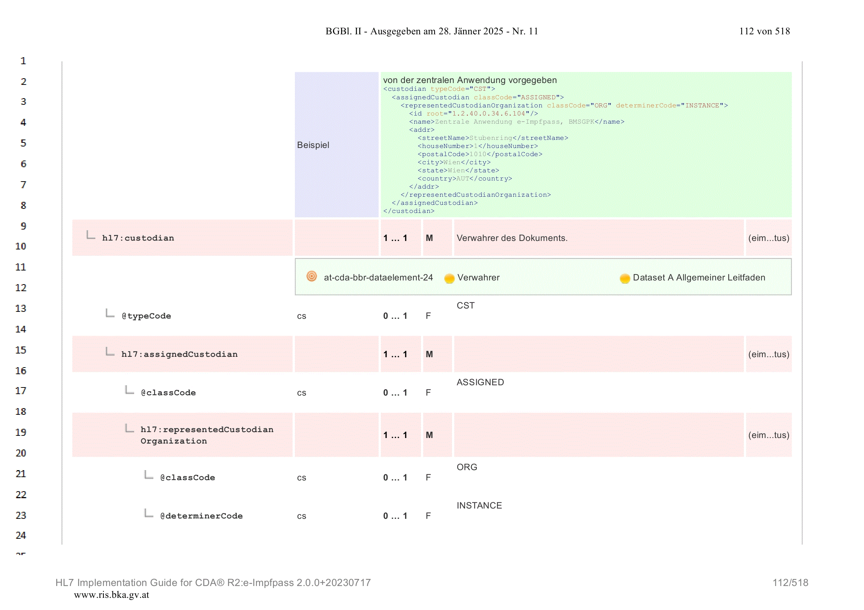
Task: Click the tree branch icon beside hl7:custodian
Action: pos(91,235)
